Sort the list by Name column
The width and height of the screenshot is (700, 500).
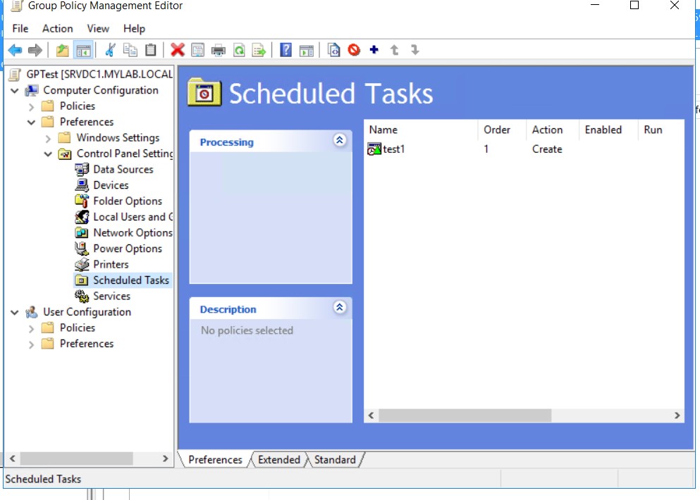[x=421, y=130]
